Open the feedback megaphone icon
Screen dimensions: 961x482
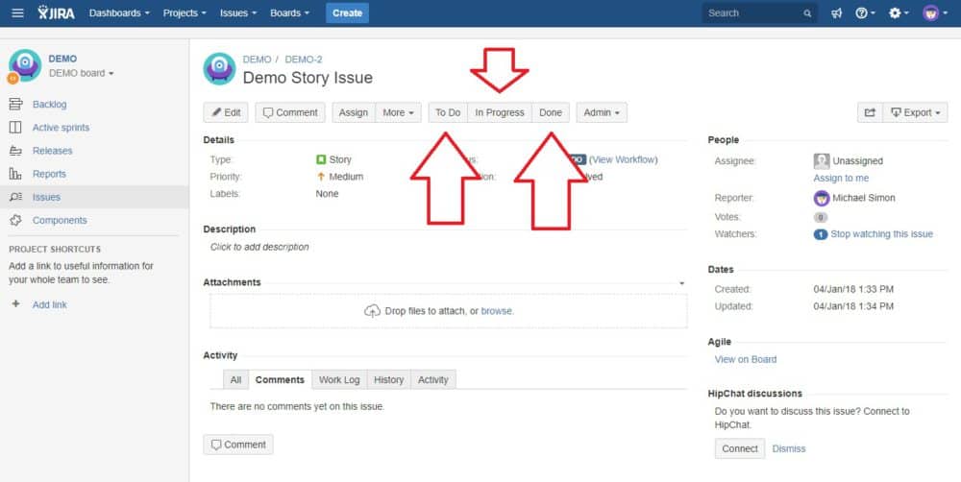tap(837, 12)
